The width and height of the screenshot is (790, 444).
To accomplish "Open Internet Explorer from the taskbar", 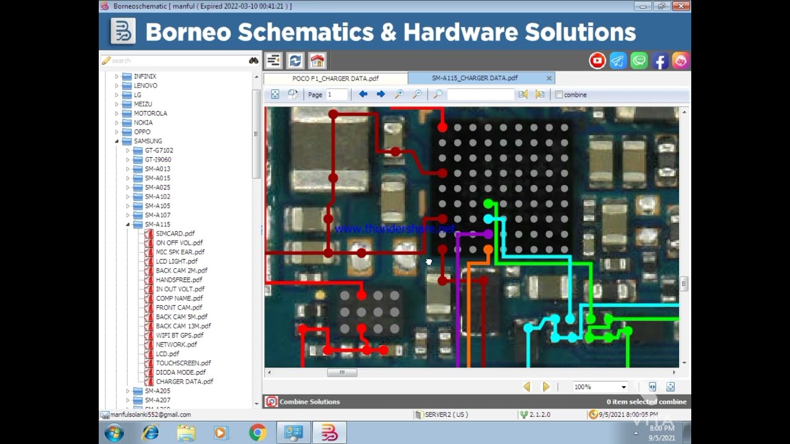I will (x=150, y=433).
